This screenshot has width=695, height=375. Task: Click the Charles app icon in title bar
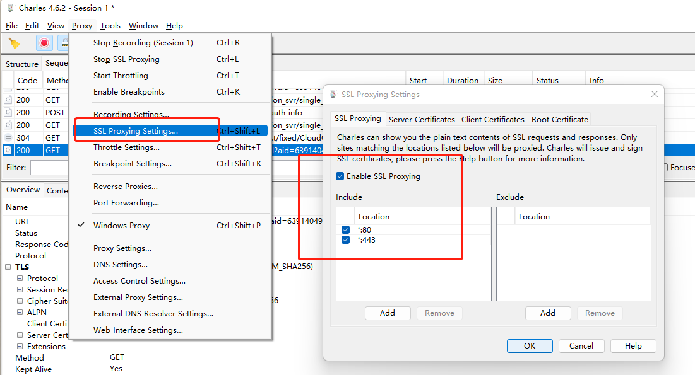click(x=11, y=8)
